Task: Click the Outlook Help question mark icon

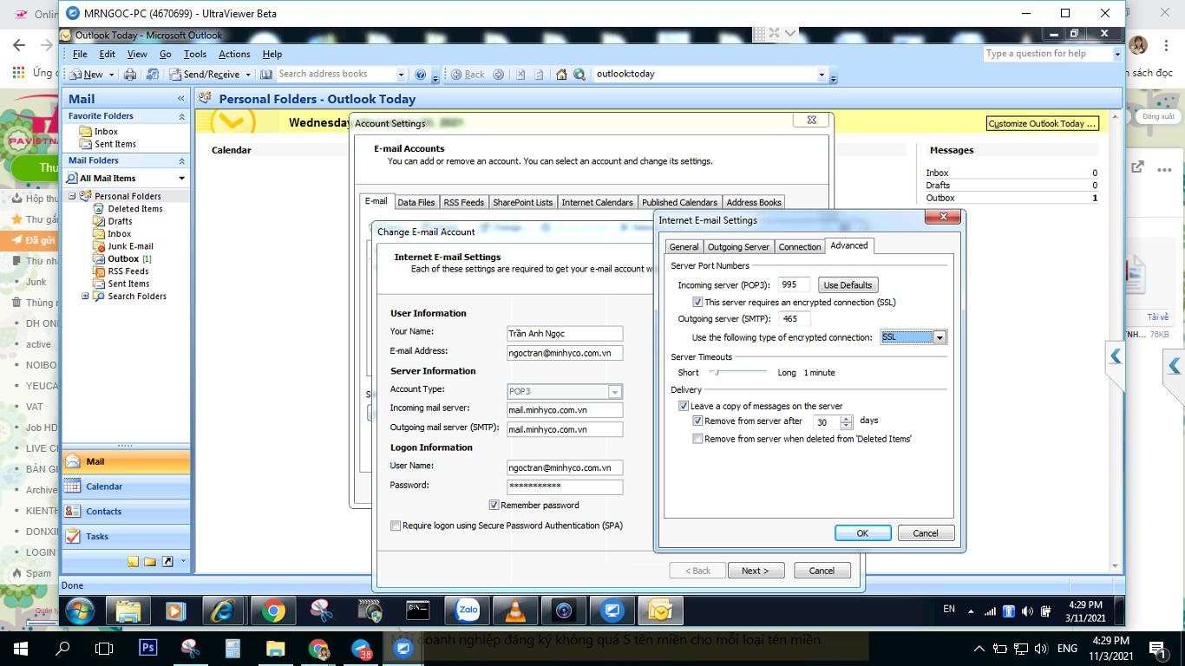Action: point(421,75)
